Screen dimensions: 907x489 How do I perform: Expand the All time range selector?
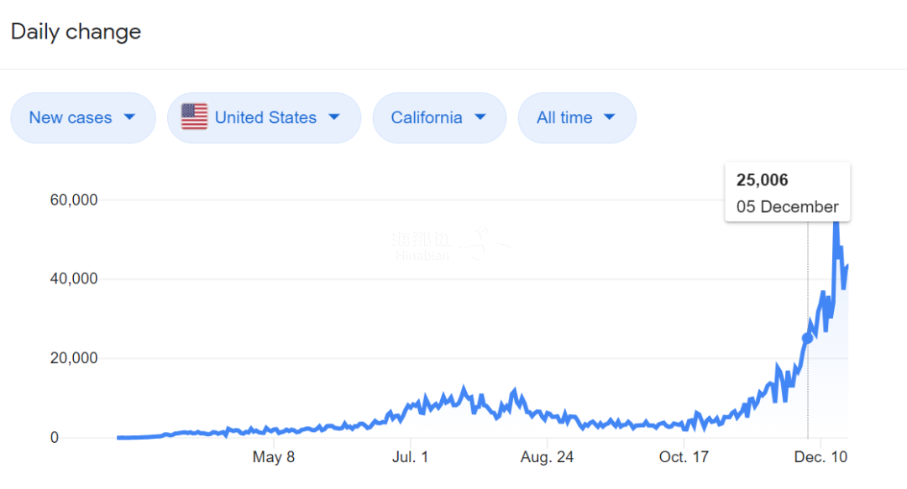576,117
